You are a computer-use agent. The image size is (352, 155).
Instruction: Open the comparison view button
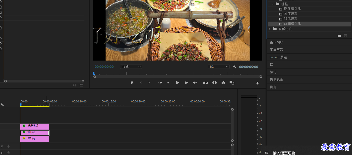point(232,83)
